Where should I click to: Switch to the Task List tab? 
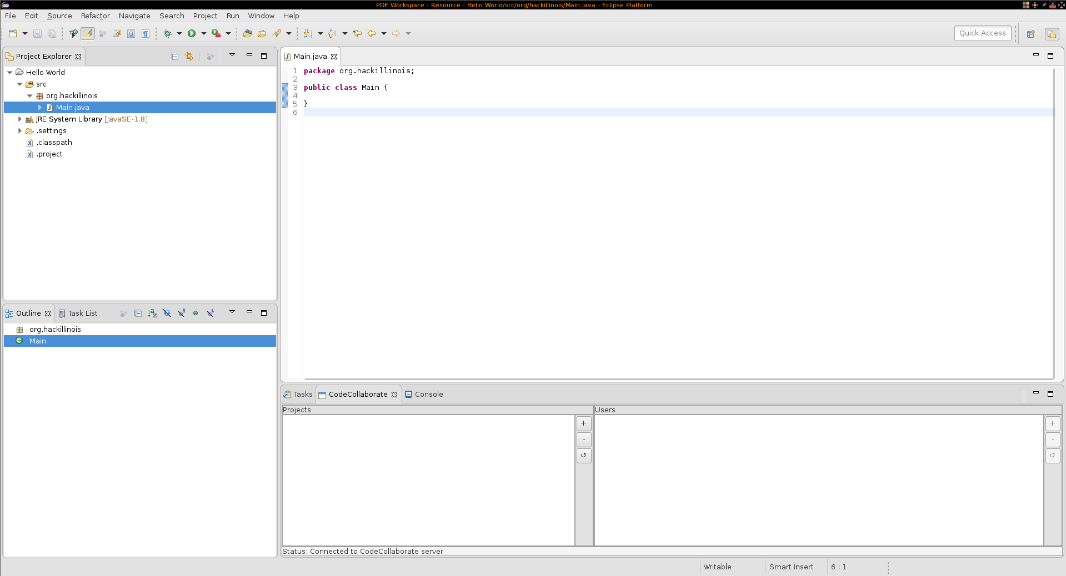[x=78, y=313]
